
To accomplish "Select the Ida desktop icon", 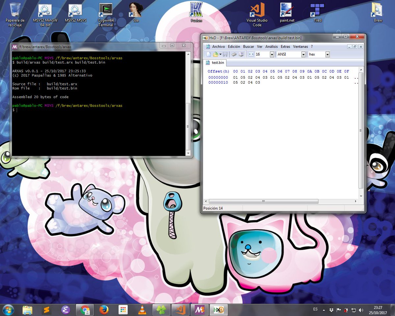I will tap(136, 13).
